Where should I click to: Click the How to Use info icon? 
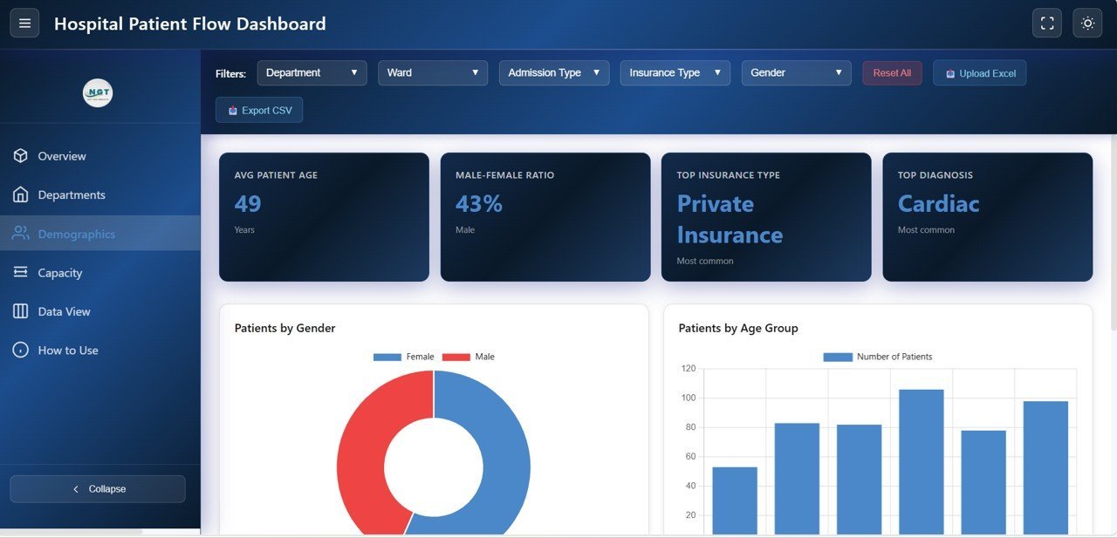click(x=21, y=351)
